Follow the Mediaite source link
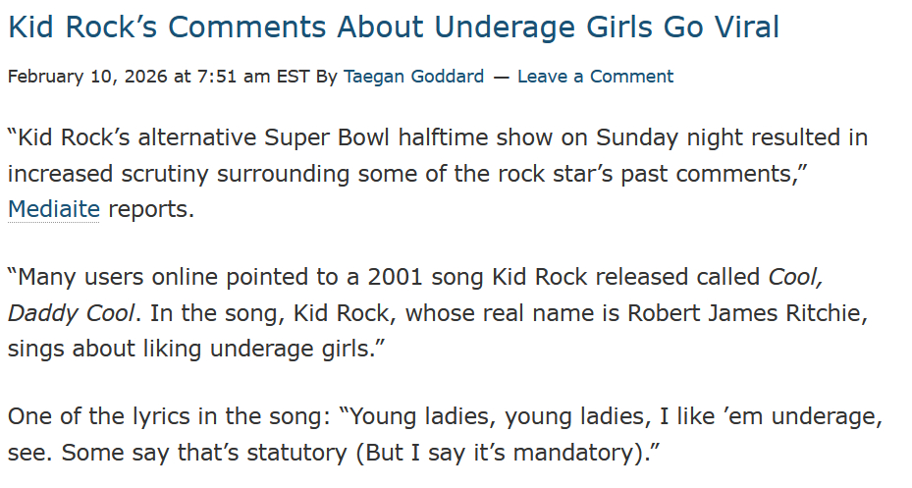 click(x=53, y=209)
